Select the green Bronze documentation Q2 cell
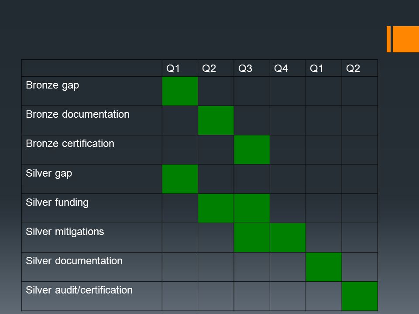This screenshot has height=314, width=419. pos(216,120)
